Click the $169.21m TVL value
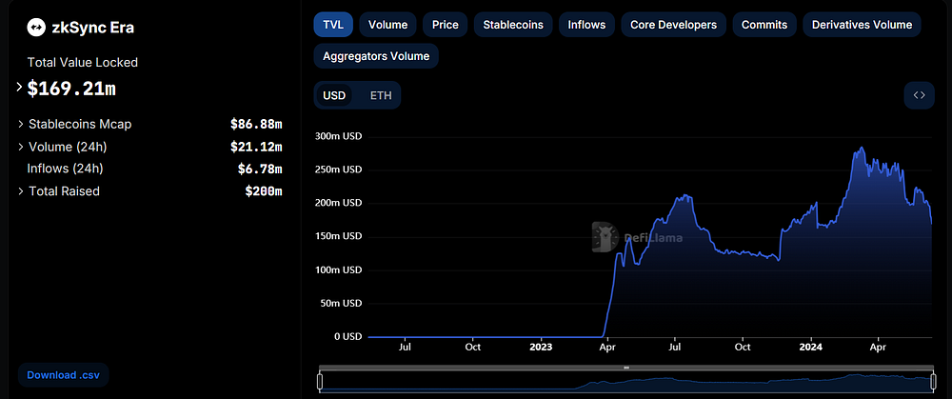Image resolution: width=952 pixels, height=399 pixels. coord(71,89)
